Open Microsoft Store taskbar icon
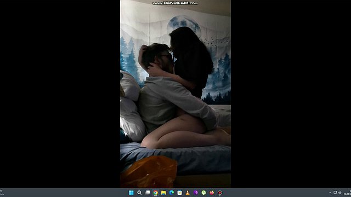Viewport: 351px width, 197px height. coord(179,193)
